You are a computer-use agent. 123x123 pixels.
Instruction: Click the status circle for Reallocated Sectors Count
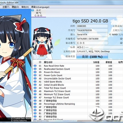pyautogui.click(x=35, y=69)
